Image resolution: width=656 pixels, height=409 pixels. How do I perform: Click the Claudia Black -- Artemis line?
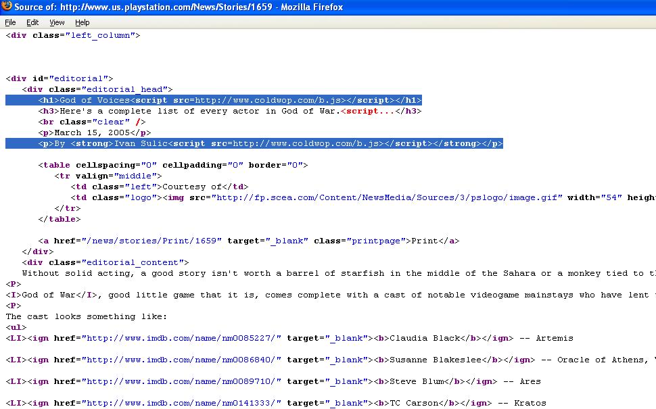tap(289, 338)
